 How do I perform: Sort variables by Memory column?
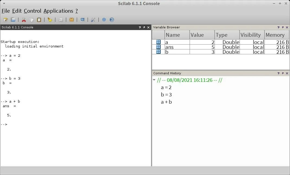(x=277, y=35)
